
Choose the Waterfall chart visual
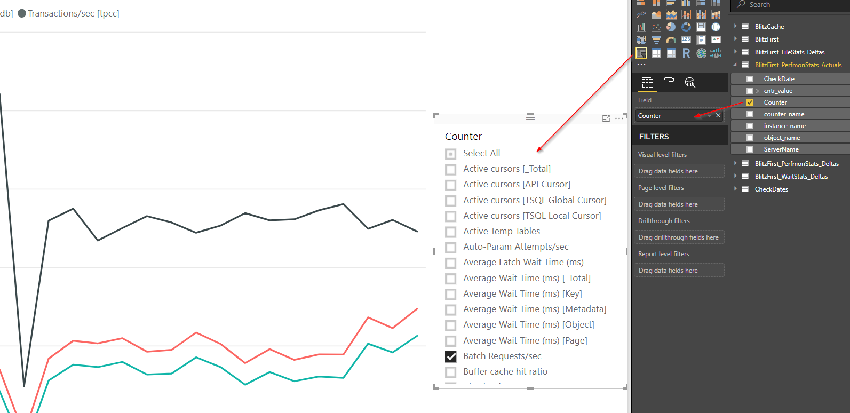pyautogui.click(x=641, y=27)
